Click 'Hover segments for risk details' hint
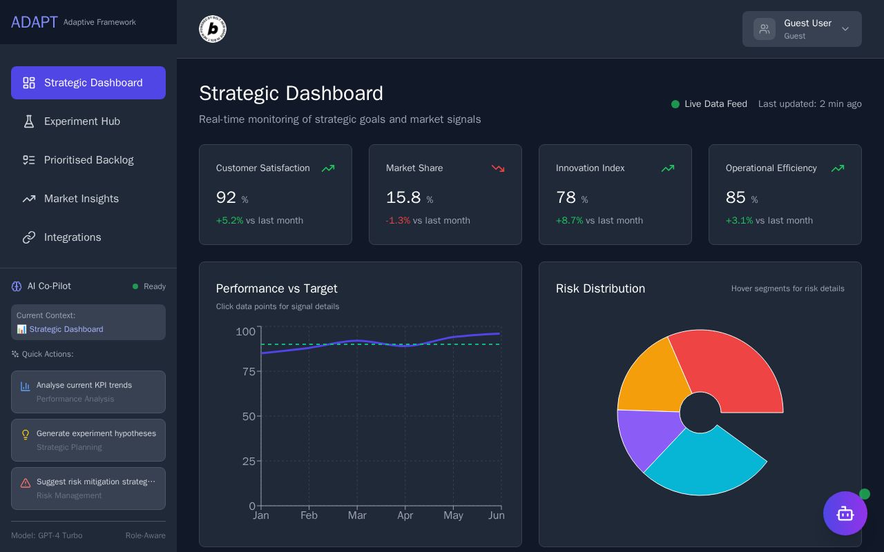The width and height of the screenshot is (884, 552). tap(788, 288)
